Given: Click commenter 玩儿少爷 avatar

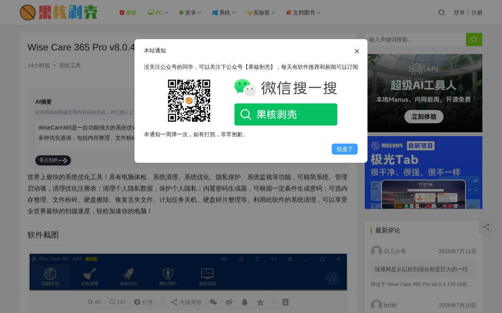Looking at the screenshot, I should click(376, 251).
